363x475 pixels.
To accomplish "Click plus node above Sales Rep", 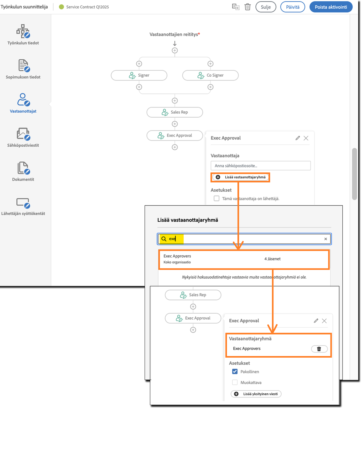I will pos(175,101).
